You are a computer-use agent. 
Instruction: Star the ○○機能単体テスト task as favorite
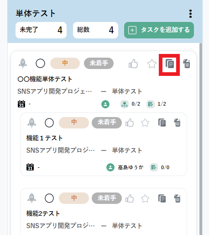pyautogui.click(x=152, y=64)
